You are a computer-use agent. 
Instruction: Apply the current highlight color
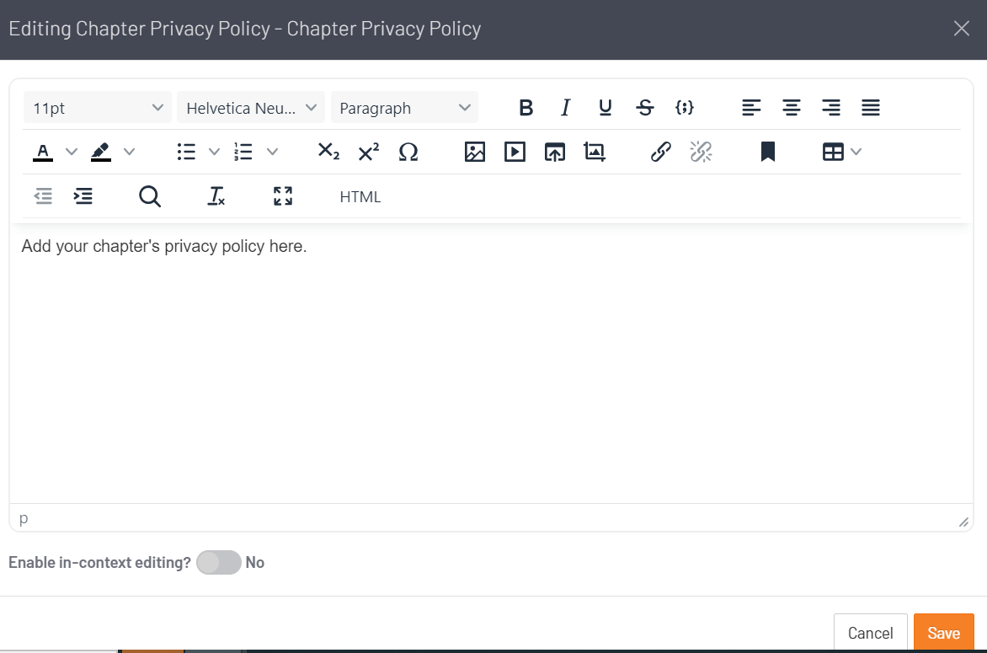(x=101, y=152)
